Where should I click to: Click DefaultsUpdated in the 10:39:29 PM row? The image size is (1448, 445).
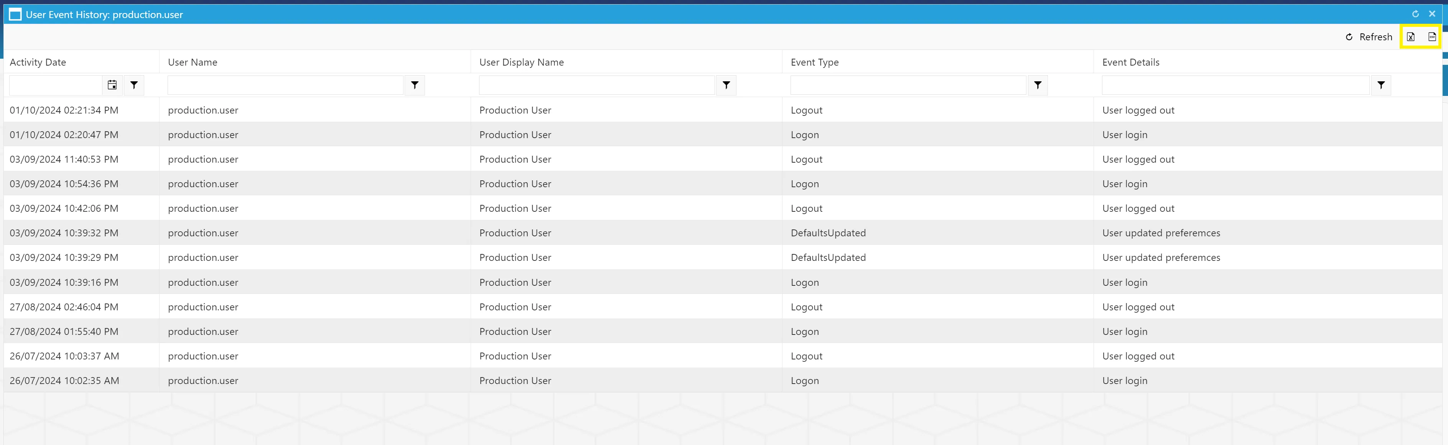pyautogui.click(x=828, y=257)
